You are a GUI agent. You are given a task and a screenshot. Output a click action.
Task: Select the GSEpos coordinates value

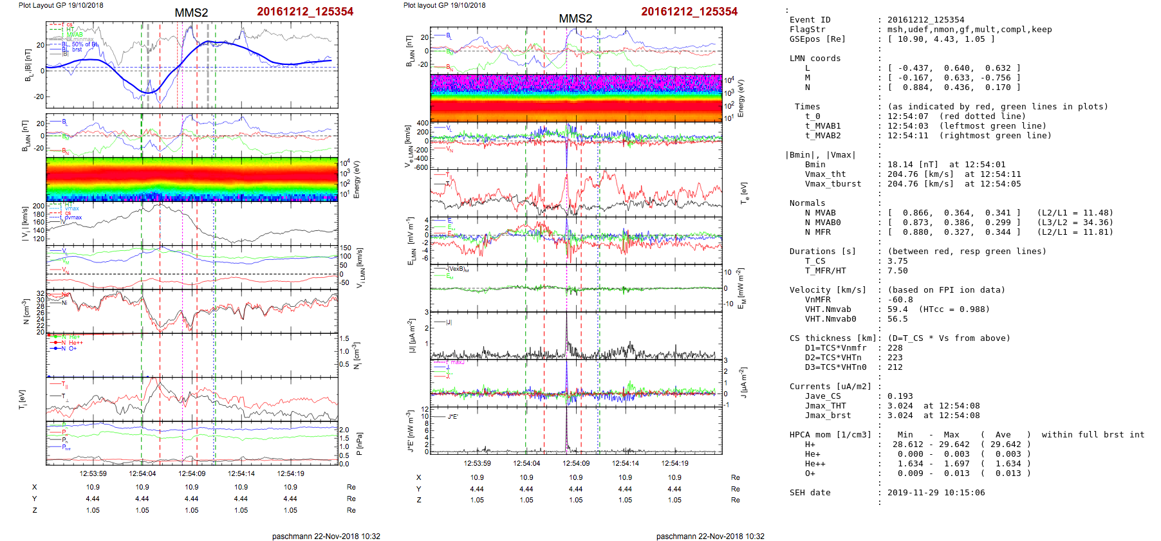click(941, 39)
